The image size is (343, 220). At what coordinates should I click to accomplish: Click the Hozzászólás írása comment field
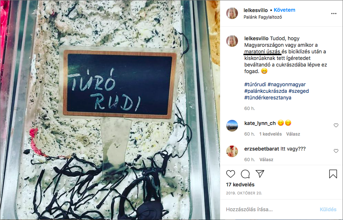(x=271, y=209)
